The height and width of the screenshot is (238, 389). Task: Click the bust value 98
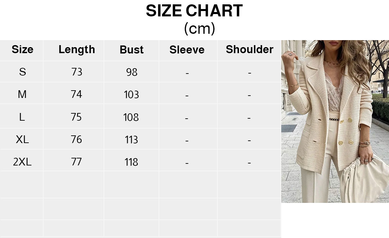coord(131,72)
